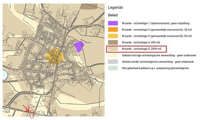Select the 'Waarde - archeologie 4; 250 m2' label
201x120 pixels.
[x=141, y=42]
